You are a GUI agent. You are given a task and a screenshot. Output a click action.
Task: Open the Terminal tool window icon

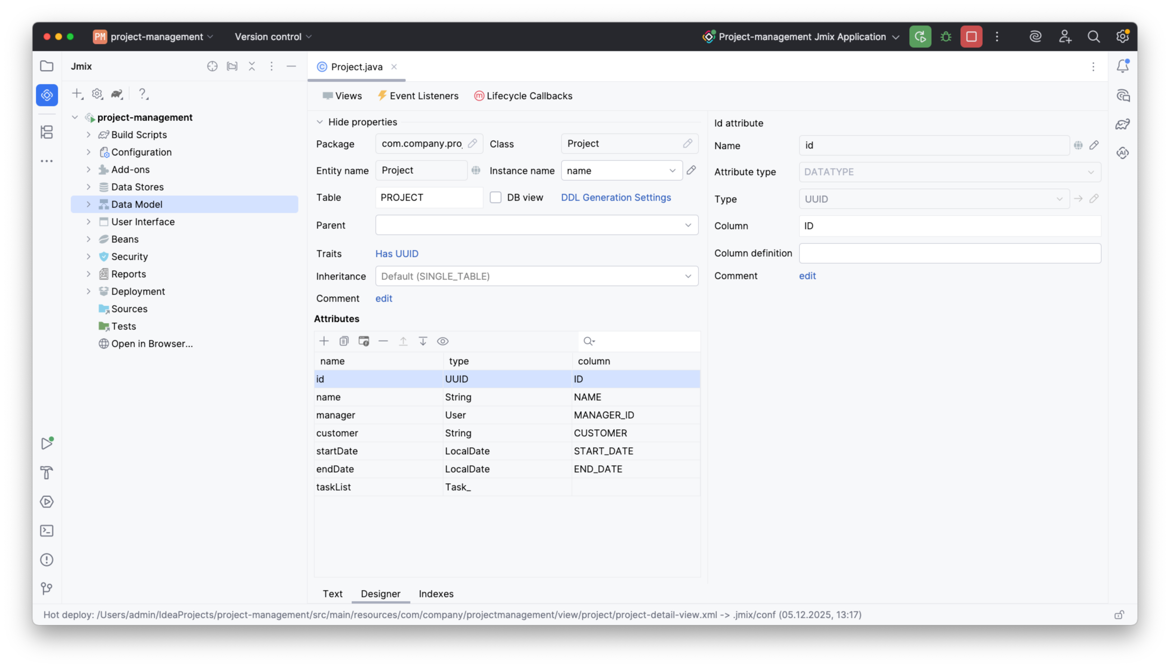pos(47,531)
